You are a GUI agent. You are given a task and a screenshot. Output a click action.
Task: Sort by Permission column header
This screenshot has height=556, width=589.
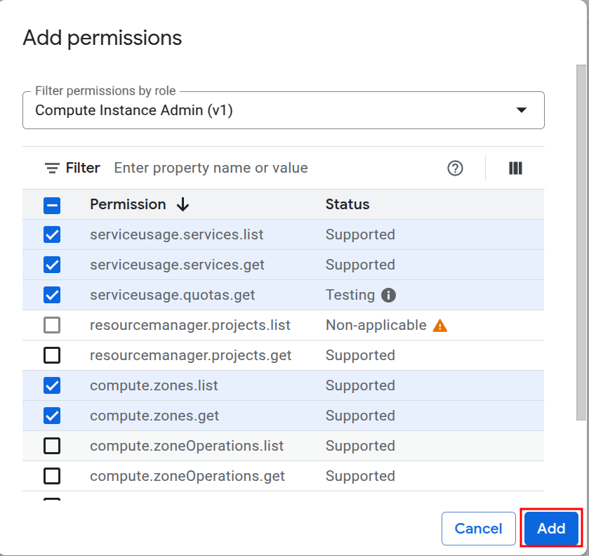tap(128, 204)
